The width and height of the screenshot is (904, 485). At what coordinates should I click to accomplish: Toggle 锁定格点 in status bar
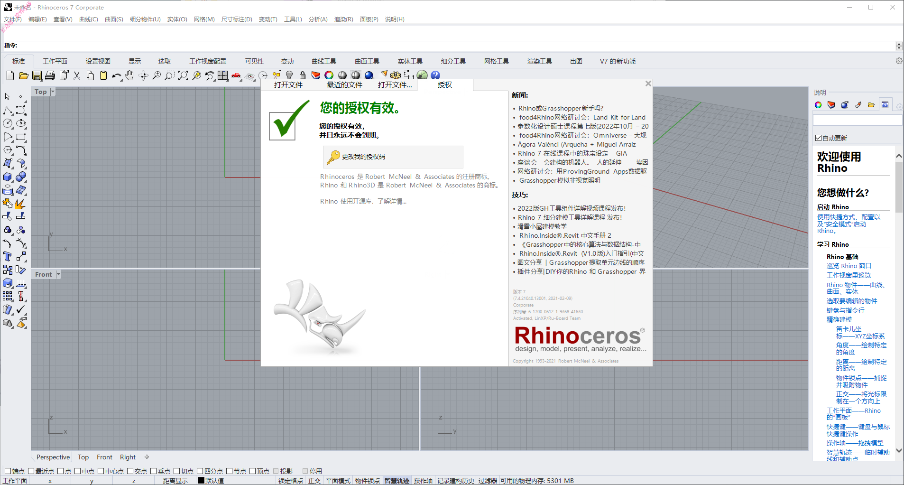291,481
